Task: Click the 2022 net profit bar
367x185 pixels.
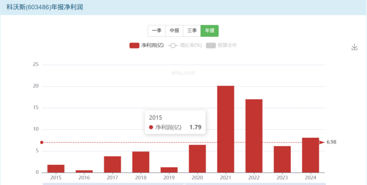Action: 254,136
